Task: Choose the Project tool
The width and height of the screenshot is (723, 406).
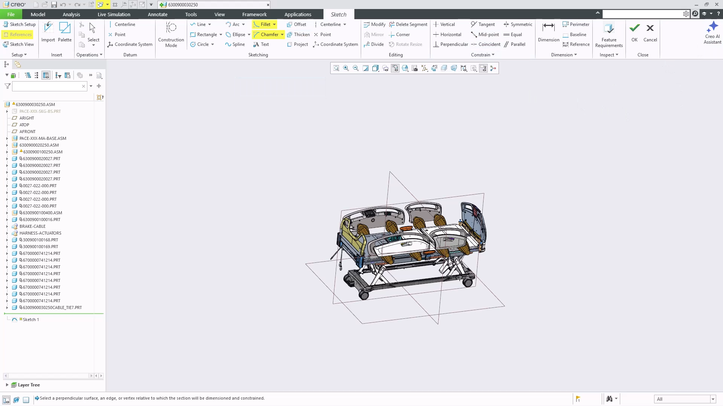Action: [x=297, y=44]
